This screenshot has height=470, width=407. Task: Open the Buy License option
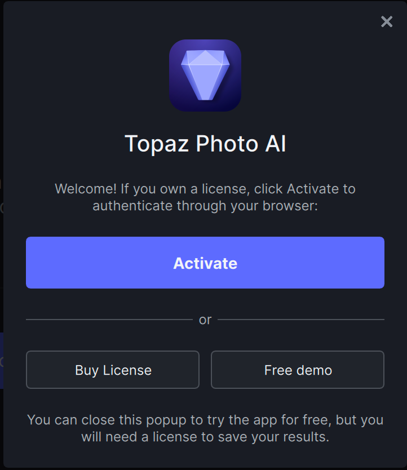point(112,370)
